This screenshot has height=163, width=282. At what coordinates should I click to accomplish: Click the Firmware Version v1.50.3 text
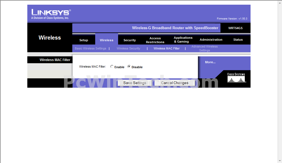point(232,19)
